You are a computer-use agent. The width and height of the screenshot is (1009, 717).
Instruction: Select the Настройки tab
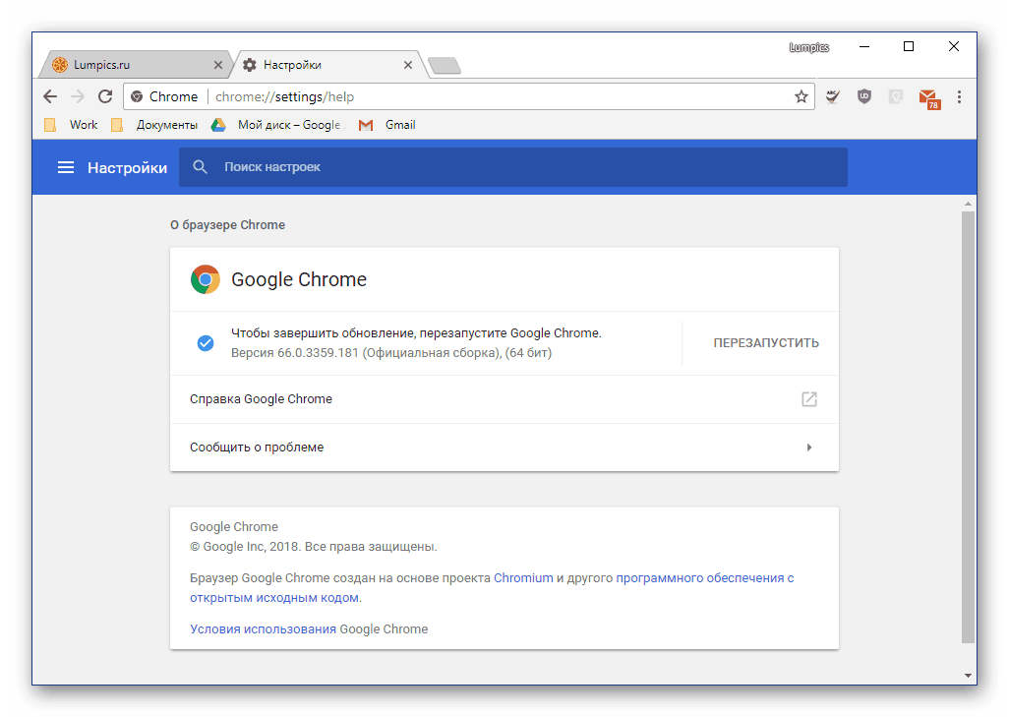[325, 65]
